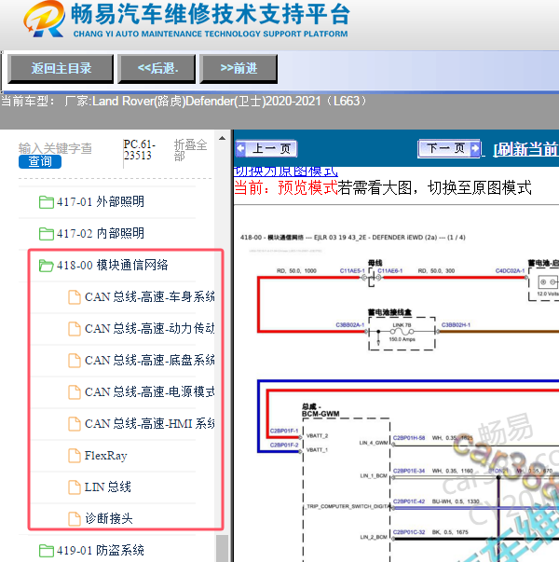Click the <<后退 back button

[x=157, y=68]
